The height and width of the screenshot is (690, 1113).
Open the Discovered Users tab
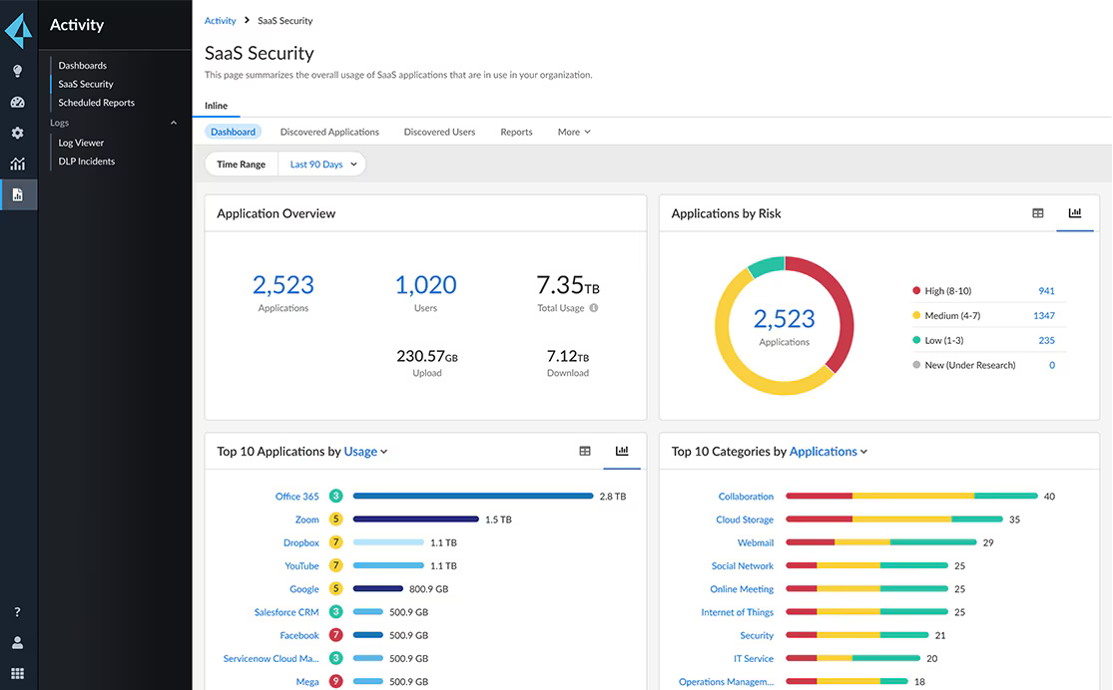(439, 132)
